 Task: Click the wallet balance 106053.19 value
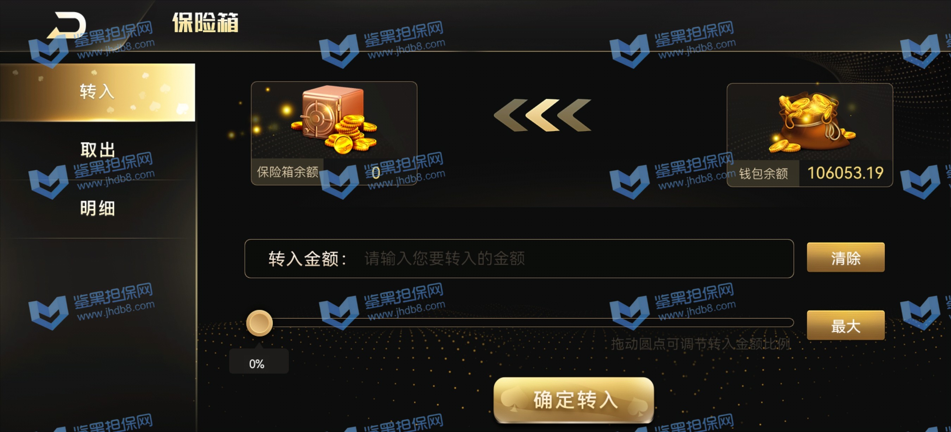click(x=845, y=173)
